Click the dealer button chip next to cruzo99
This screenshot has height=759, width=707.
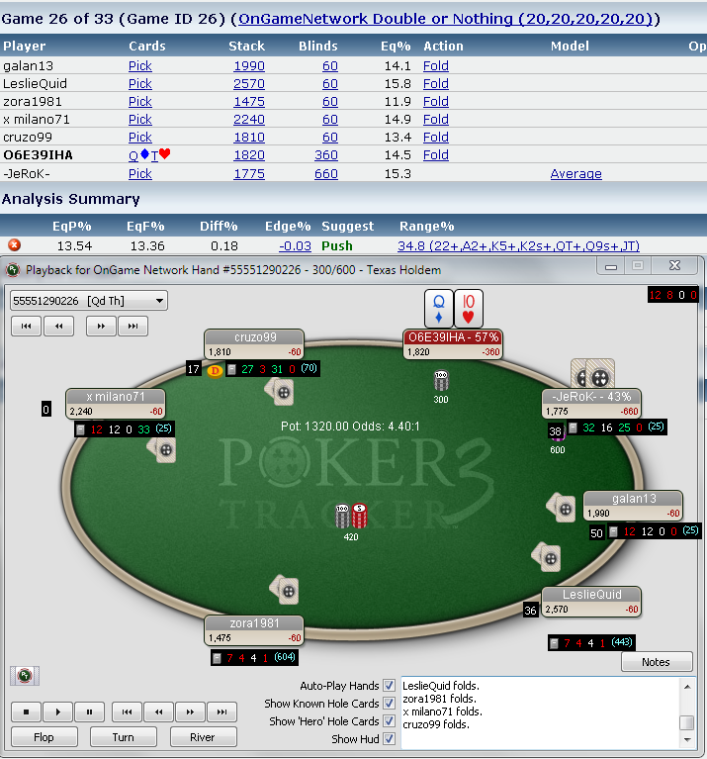click(215, 370)
